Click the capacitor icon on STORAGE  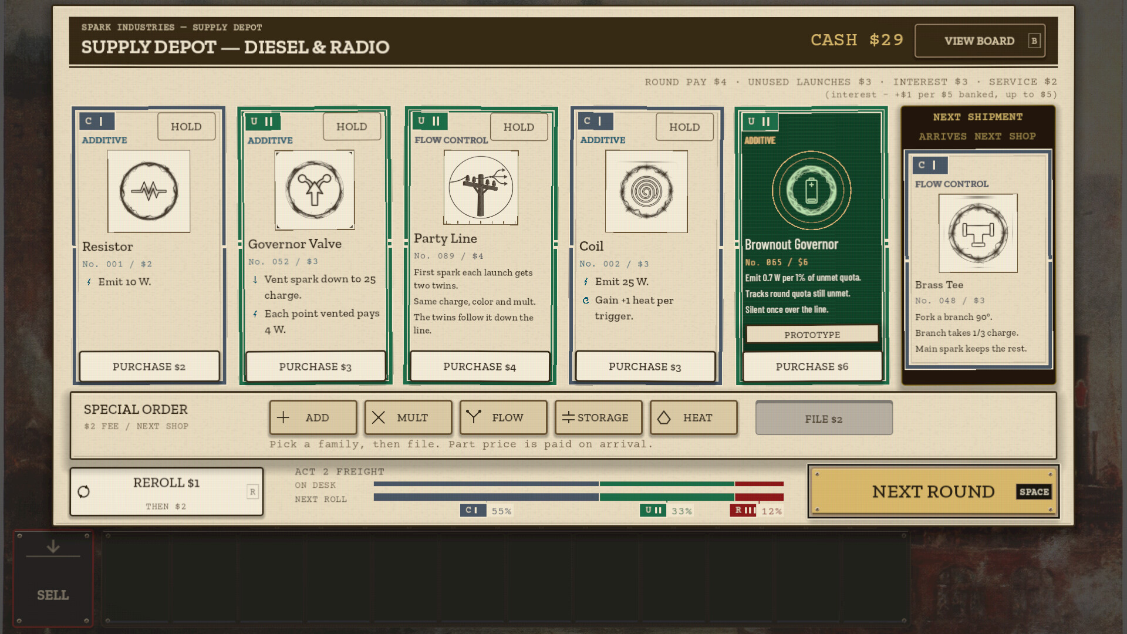[568, 417]
